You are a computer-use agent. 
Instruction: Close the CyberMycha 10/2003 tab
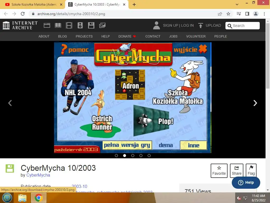click(124, 4)
